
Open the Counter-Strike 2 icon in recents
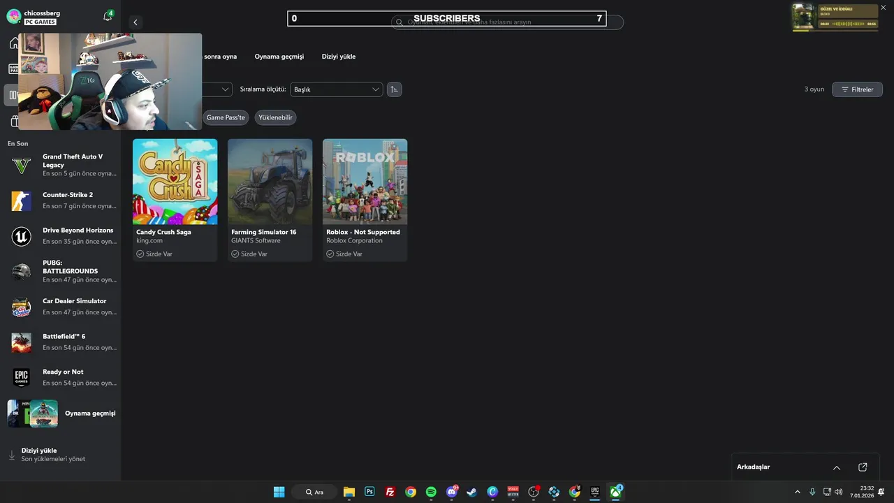pyautogui.click(x=22, y=201)
